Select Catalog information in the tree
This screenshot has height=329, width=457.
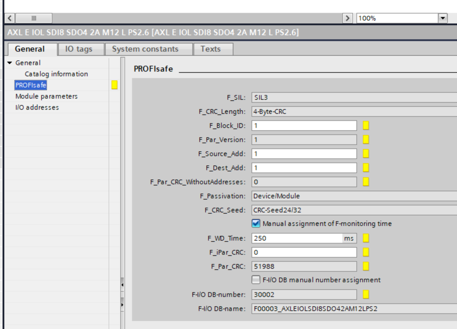pyautogui.click(x=56, y=74)
